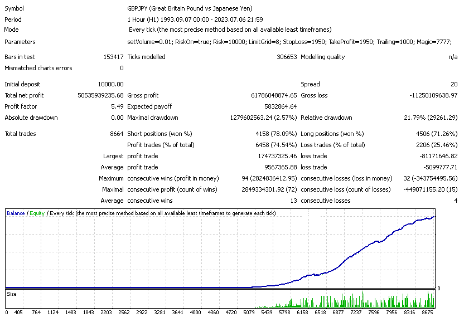Select the Profit factor value 5.49
This screenshot has height=317, width=464.
click(x=117, y=106)
